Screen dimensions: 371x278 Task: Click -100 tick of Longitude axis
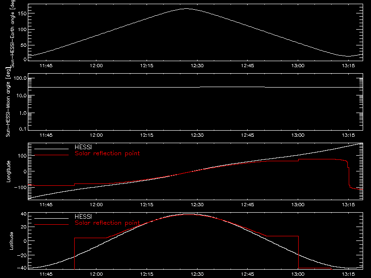point(20,187)
